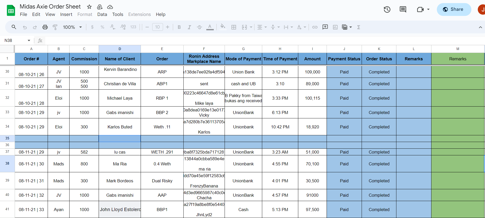Screen dimensions: 485x218
Task: Select the paint format tool
Action: pyautogui.click(x=55, y=27)
